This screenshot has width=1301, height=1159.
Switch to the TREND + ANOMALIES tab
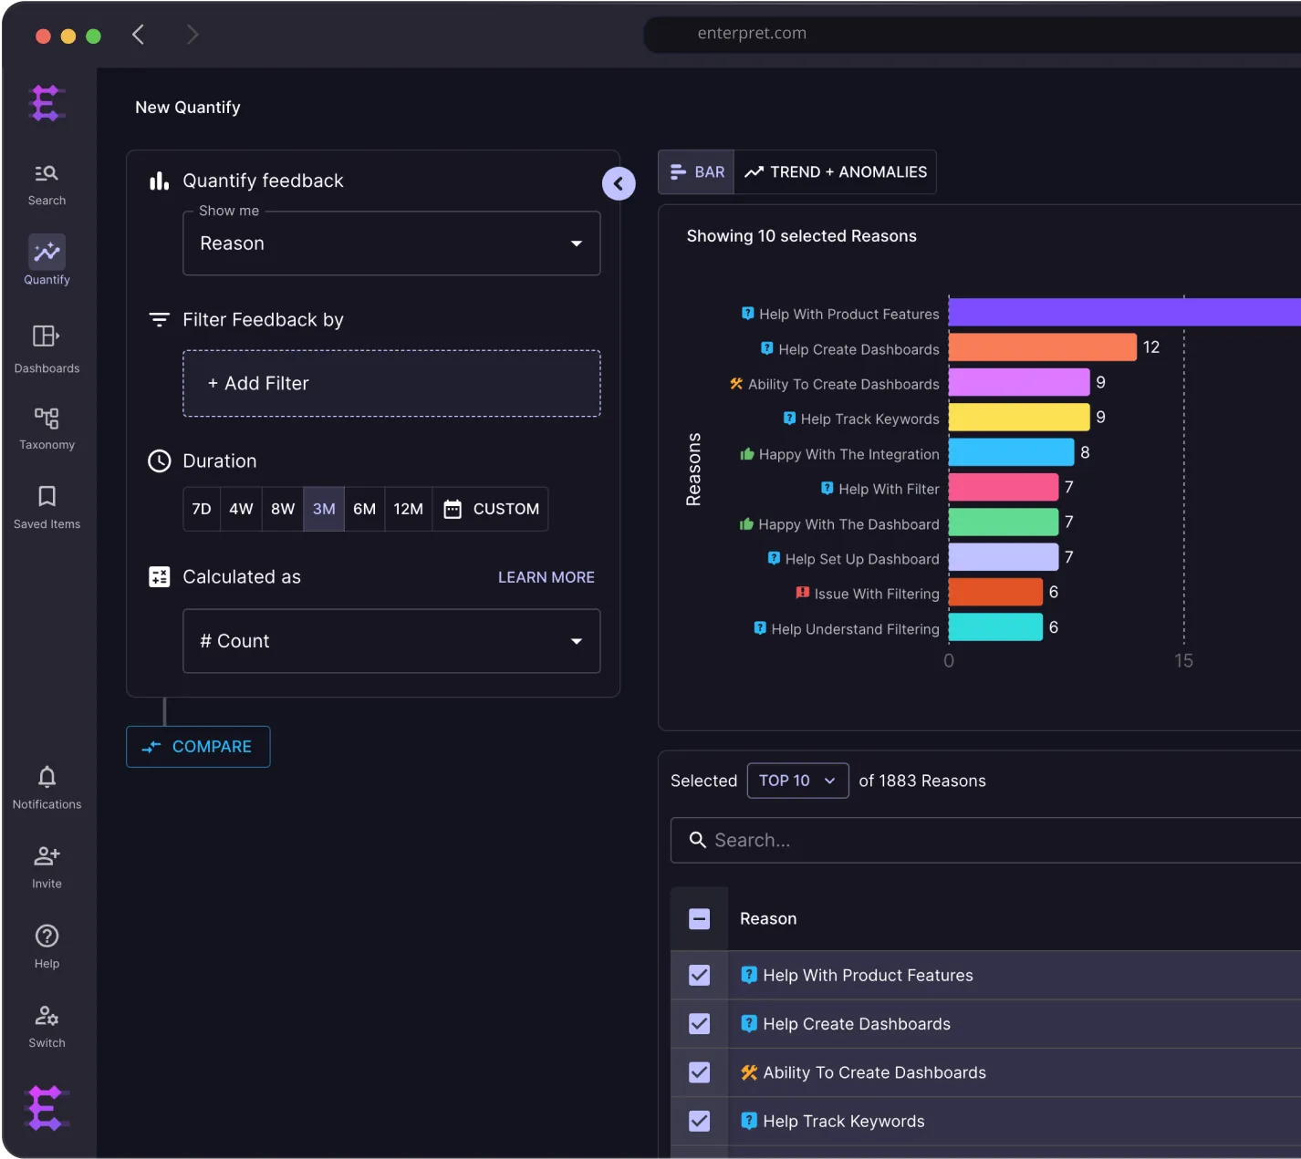pyautogui.click(x=834, y=171)
